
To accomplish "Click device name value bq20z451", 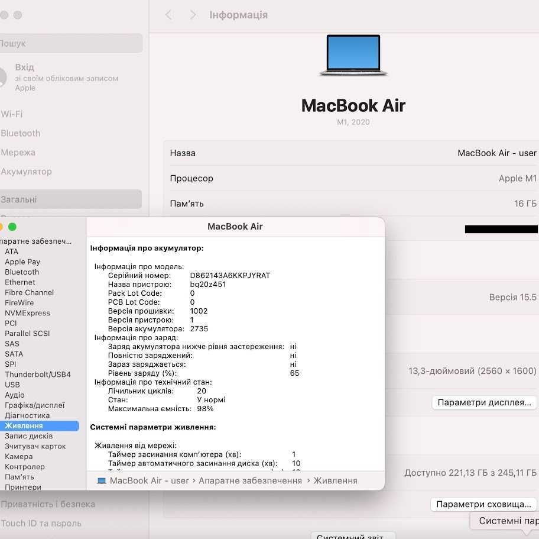I will coord(207,285).
